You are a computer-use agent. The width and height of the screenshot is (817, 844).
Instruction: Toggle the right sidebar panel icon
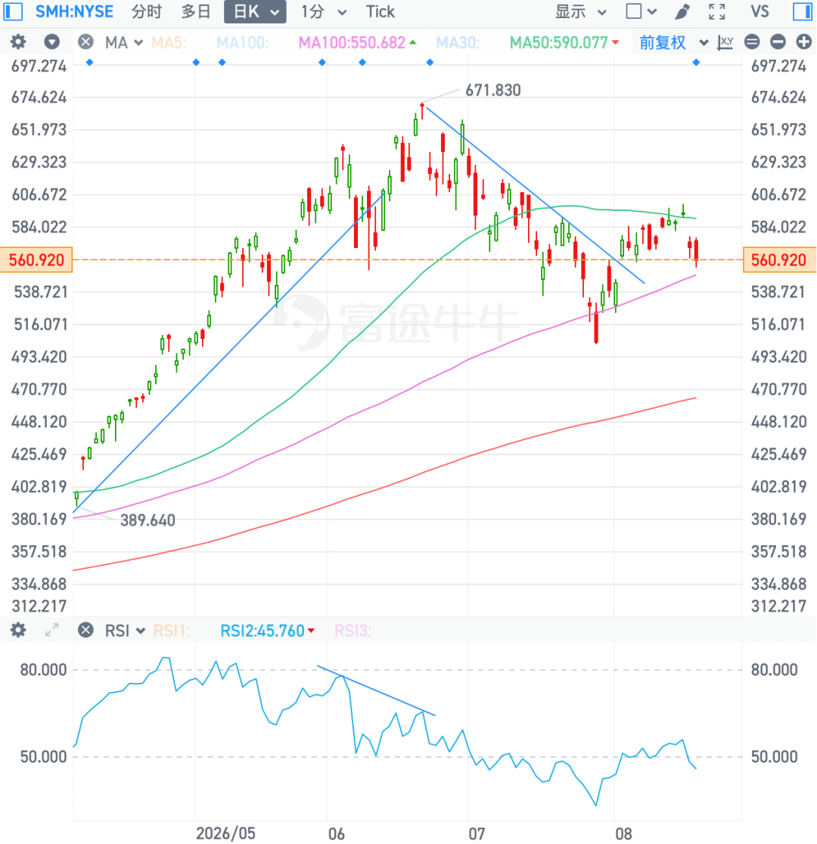click(x=803, y=11)
